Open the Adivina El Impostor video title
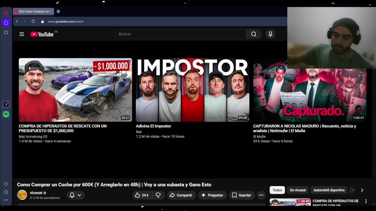 pyautogui.click(x=153, y=126)
